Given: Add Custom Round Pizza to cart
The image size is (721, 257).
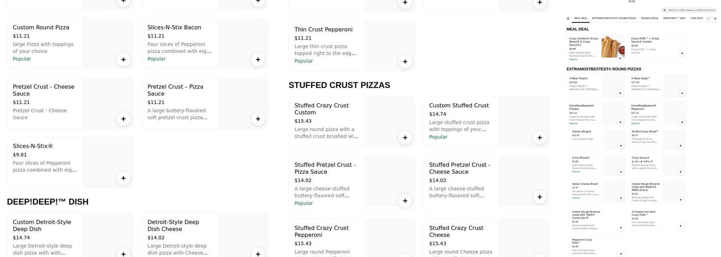Looking at the screenshot, I should click(x=123, y=60).
